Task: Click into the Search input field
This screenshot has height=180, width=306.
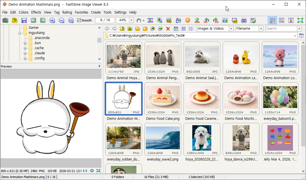Action: [x=281, y=29]
